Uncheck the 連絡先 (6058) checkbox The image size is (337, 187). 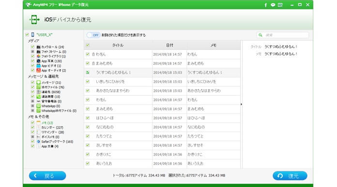pyautogui.click(x=32, y=92)
